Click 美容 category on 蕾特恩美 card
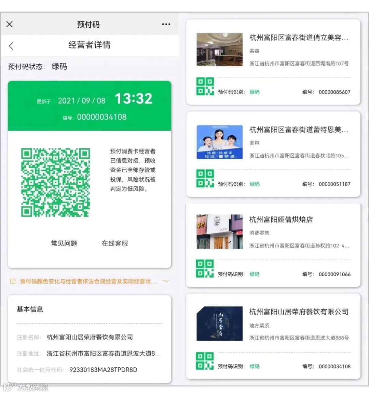Viewport: 369px width, 394px height. point(254,143)
